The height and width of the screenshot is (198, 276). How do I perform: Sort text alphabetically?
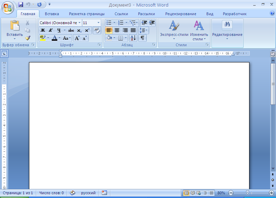click(133, 38)
